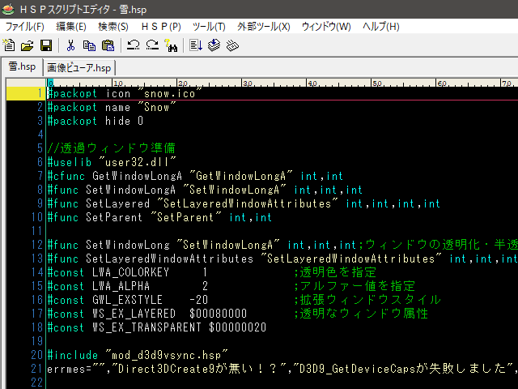Image resolution: width=518 pixels, height=389 pixels.
Task: Click comment ;透明色を指定
Action: tap(334, 272)
